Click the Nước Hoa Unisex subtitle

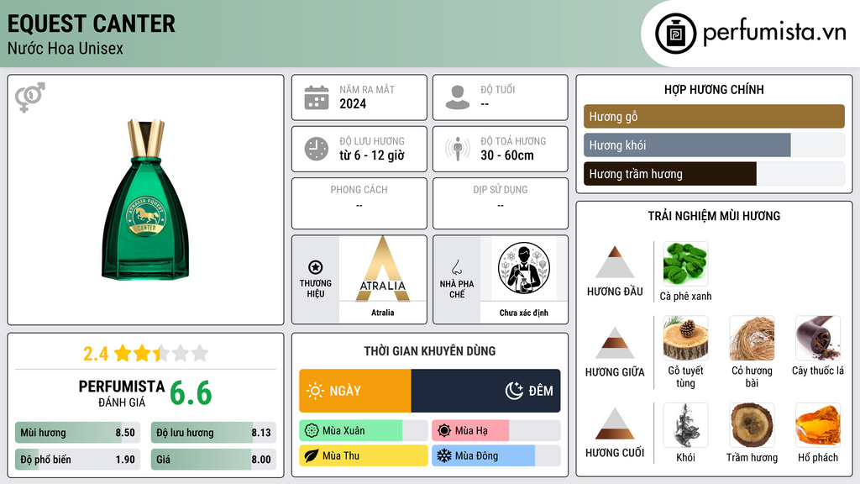pos(66,49)
